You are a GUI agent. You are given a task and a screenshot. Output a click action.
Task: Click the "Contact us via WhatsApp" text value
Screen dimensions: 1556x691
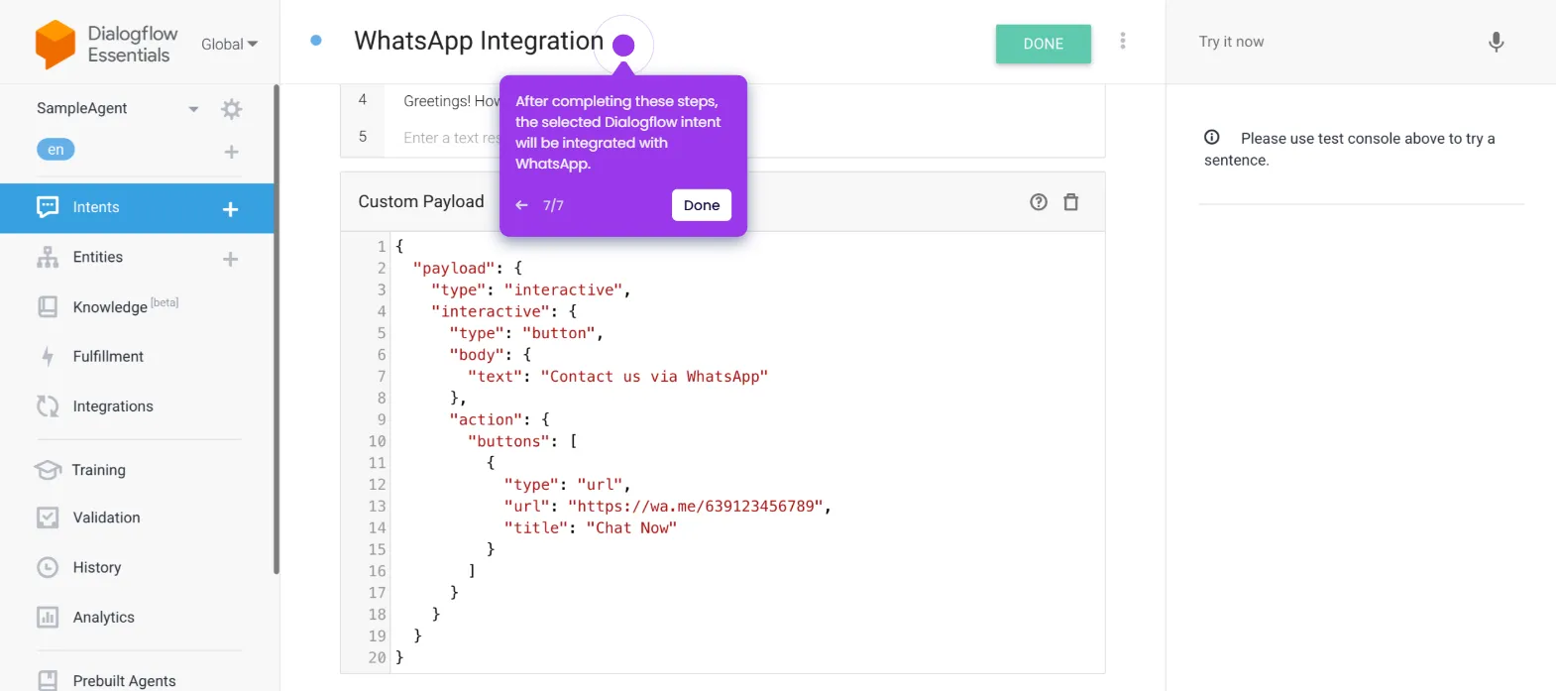coord(654,376)
